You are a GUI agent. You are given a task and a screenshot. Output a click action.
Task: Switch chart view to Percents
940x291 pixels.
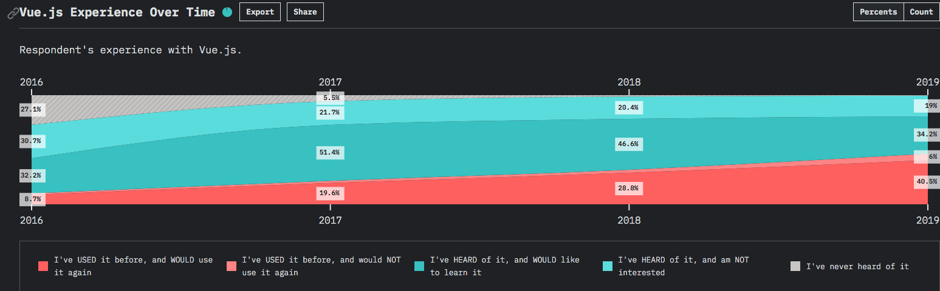pos(878,12)
